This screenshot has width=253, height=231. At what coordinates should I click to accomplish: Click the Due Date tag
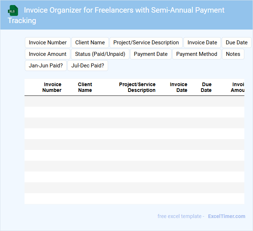click(236, 43)
